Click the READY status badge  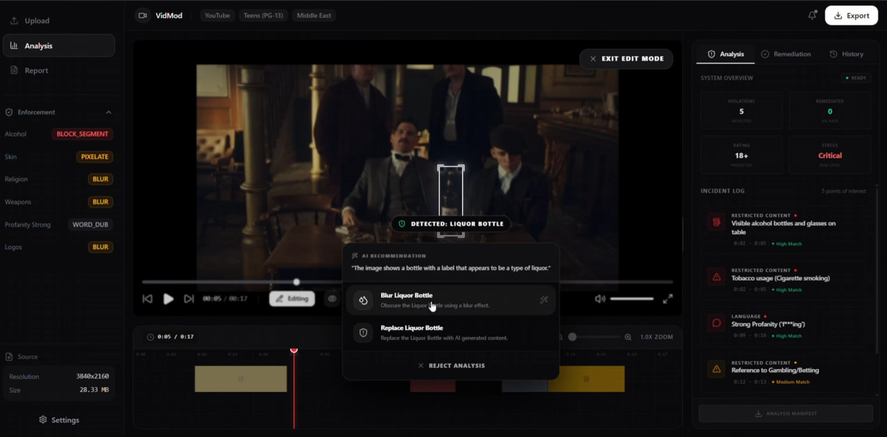pos(856,78)
